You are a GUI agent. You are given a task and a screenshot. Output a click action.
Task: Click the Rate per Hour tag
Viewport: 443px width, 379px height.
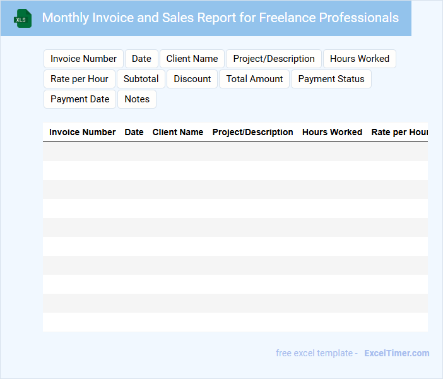coord(80,79)
